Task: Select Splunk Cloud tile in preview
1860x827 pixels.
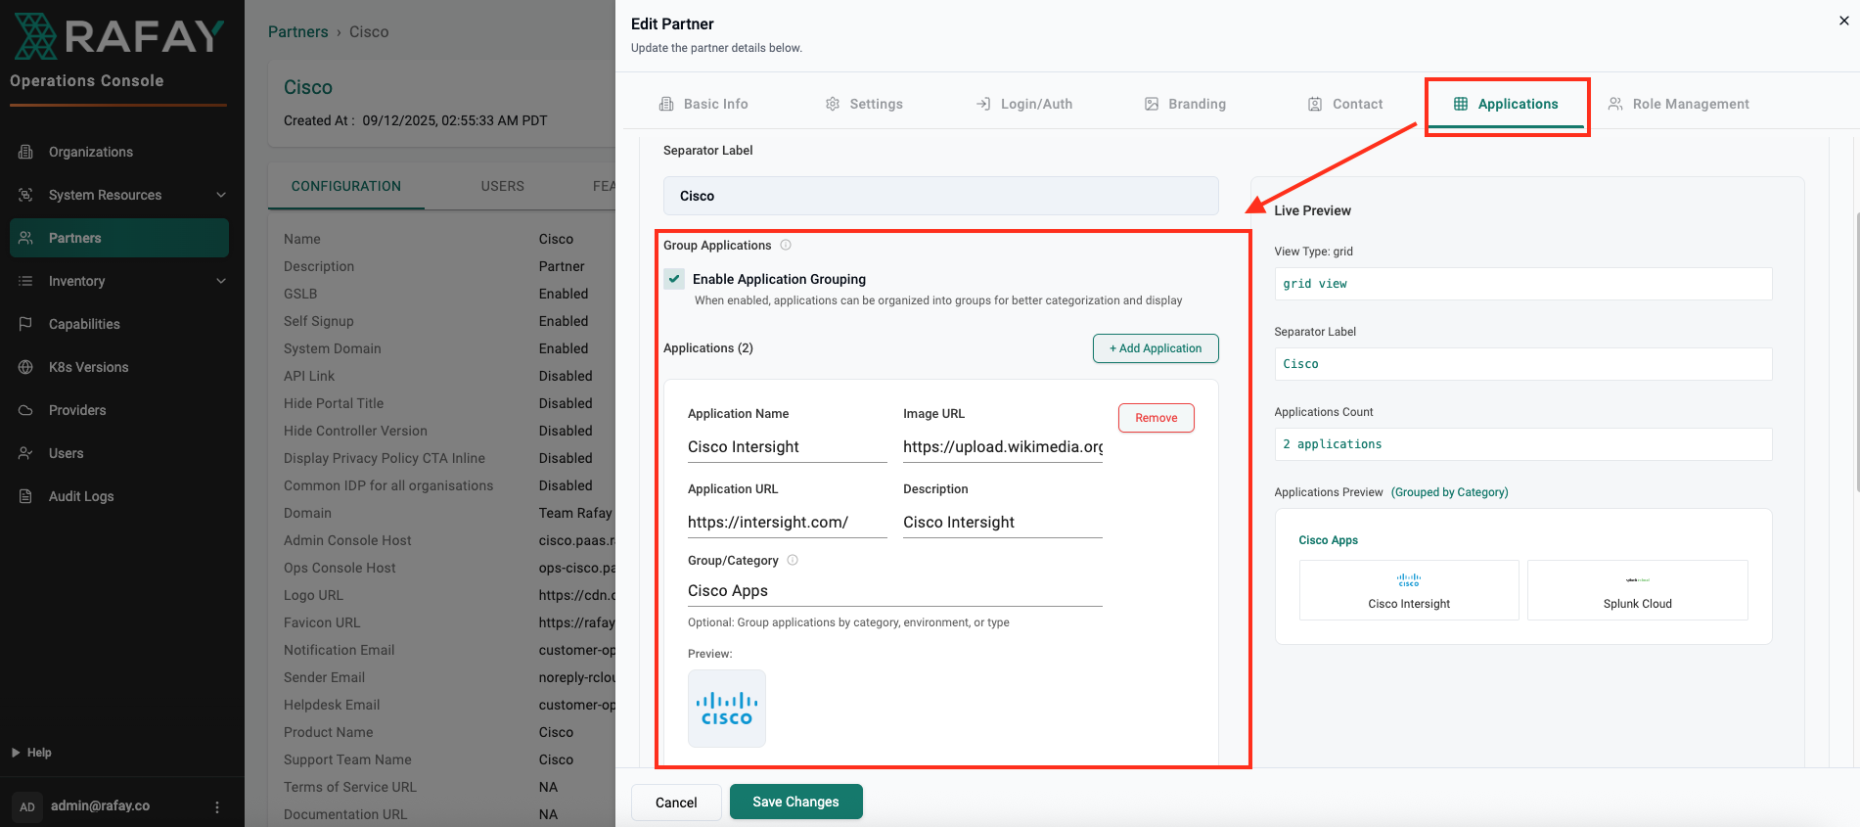Action: 1637,590
